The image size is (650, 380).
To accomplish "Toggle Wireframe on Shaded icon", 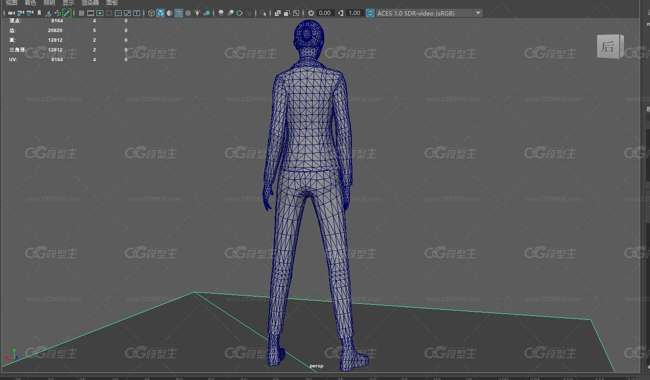I will (x=179, y=13).
